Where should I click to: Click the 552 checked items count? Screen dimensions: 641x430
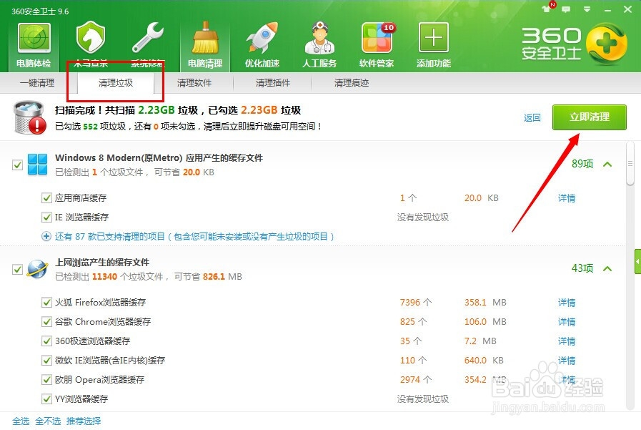tap(90, 127)
